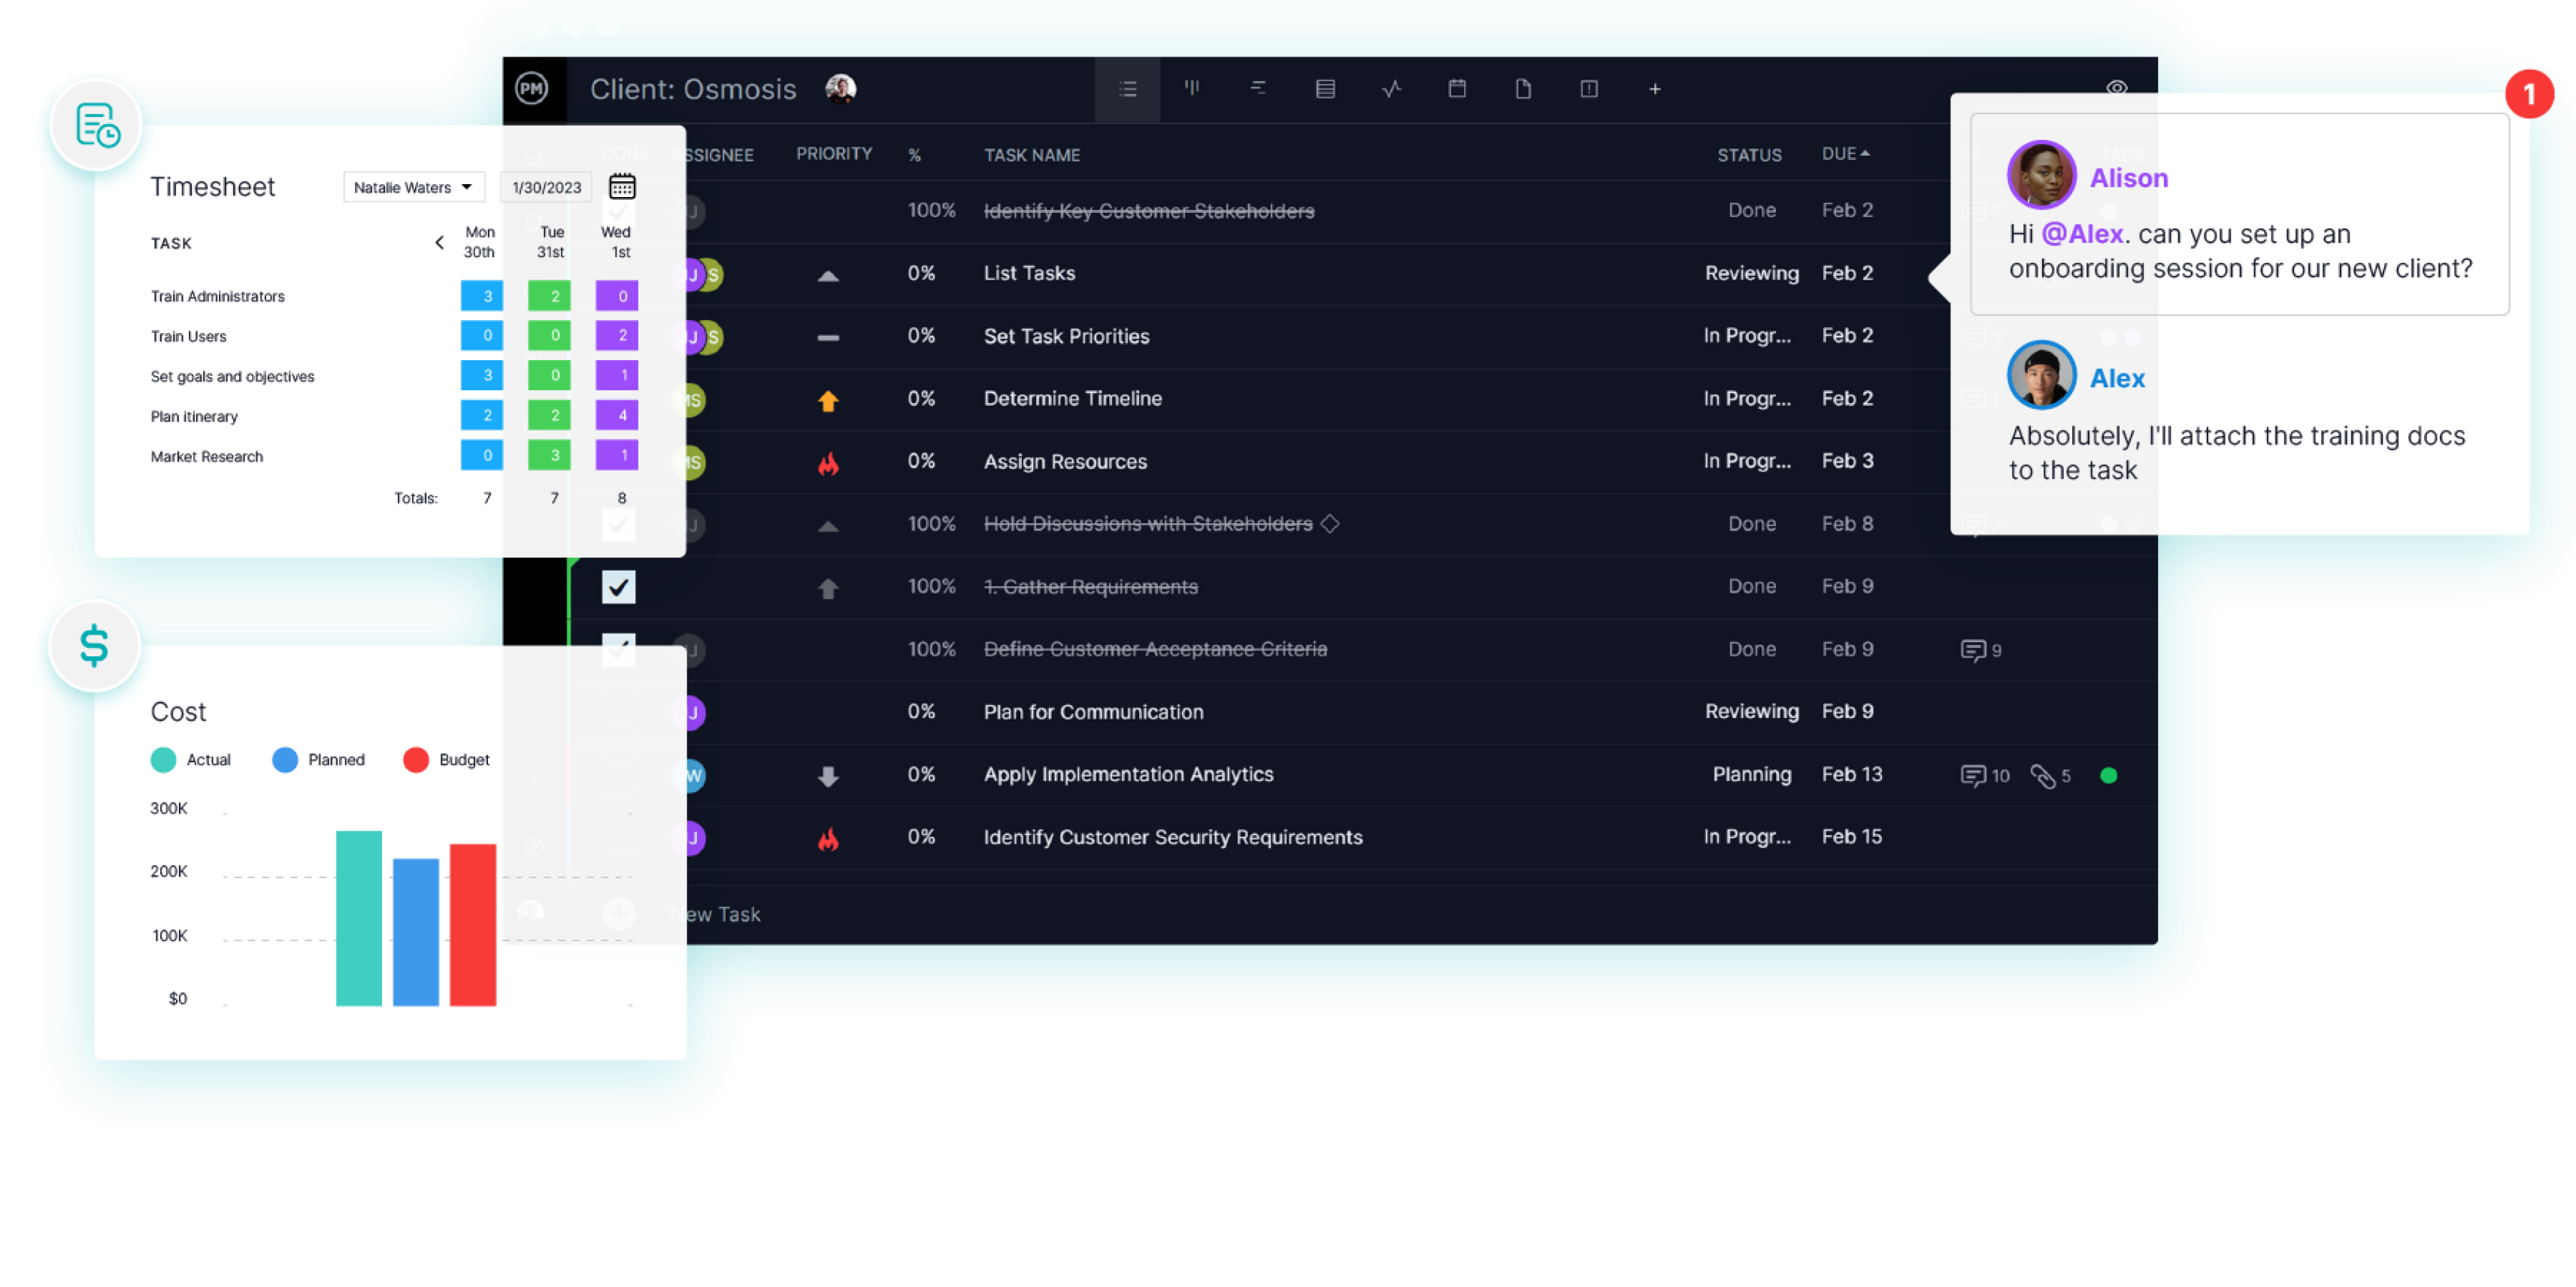
Task: Sort by percent complete column header
Action: [x=914, y=155]
